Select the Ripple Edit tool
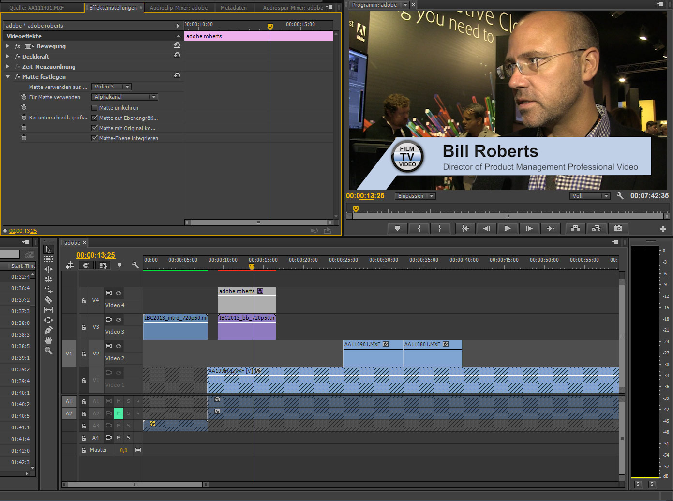The image size is (673, 501). pyautogui.click(x=48, y=269)
